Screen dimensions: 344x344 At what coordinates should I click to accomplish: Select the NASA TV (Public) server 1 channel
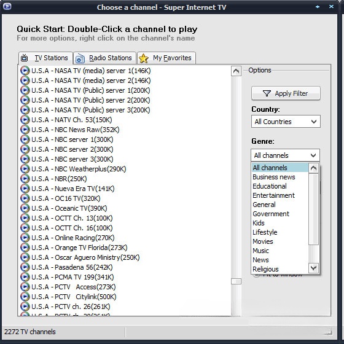91,90
